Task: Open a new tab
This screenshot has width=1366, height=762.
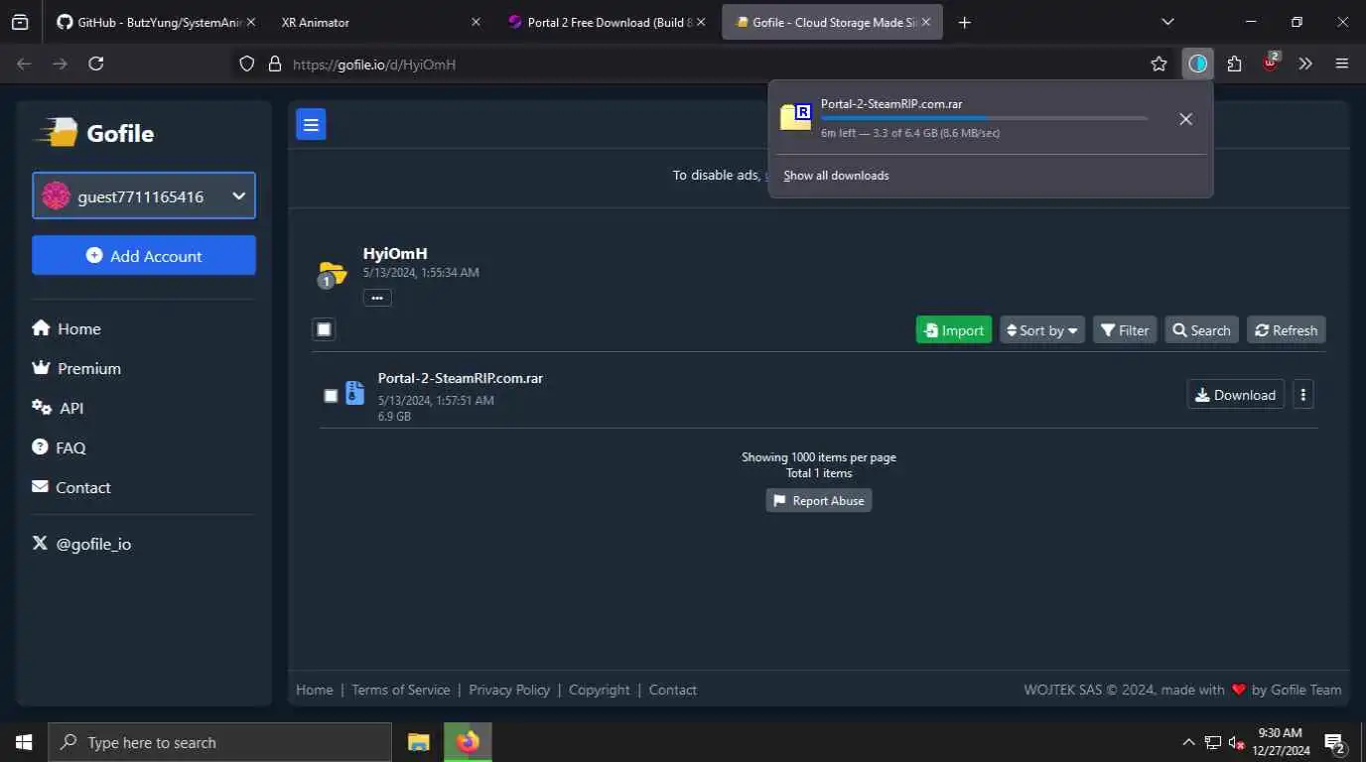Action: tap(964, 22)
